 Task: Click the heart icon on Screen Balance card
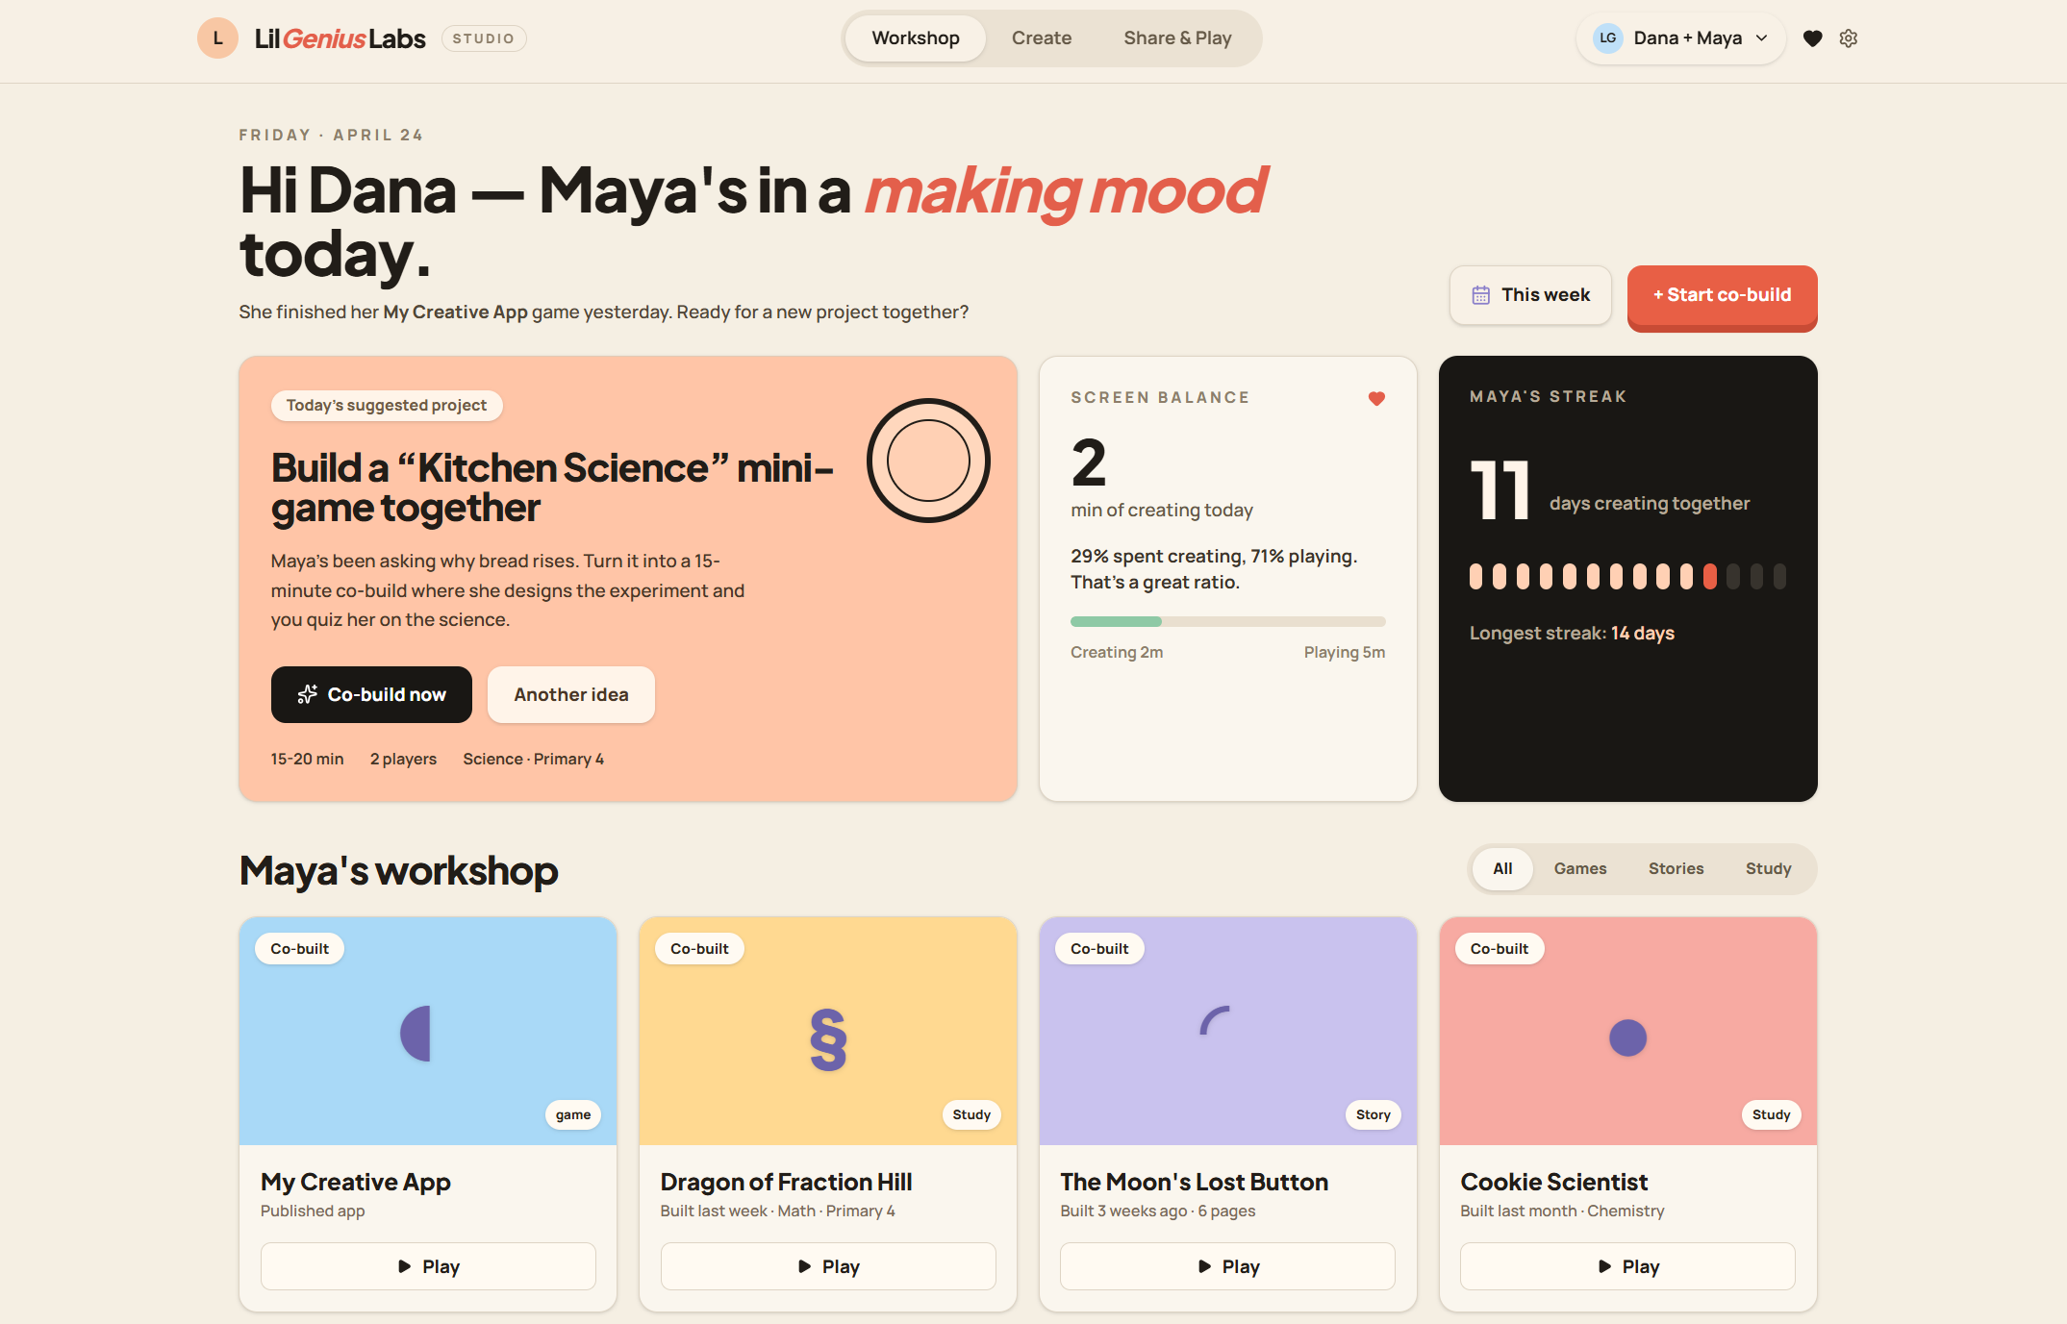pyautogui.click(x=1375, y=397)
